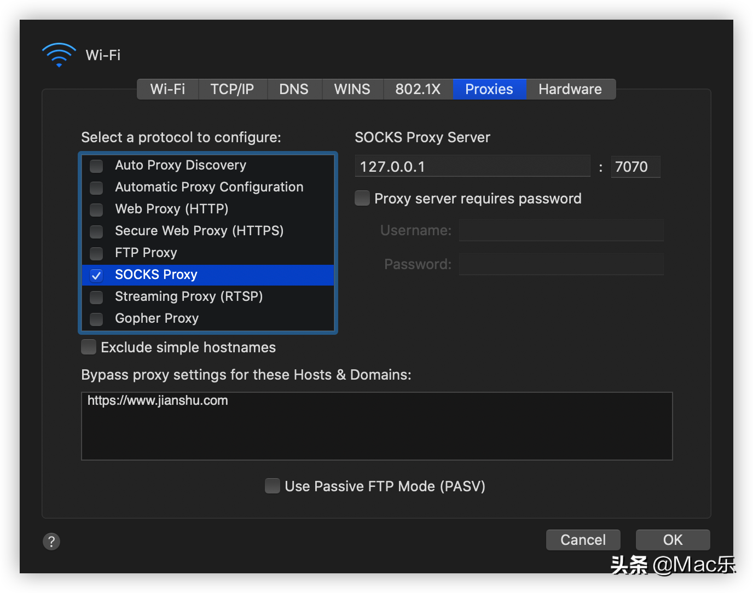Check the FTP Proxy checkbox
Image resolution: width=753 pixels, height=593 pixels.
(96, 253)
